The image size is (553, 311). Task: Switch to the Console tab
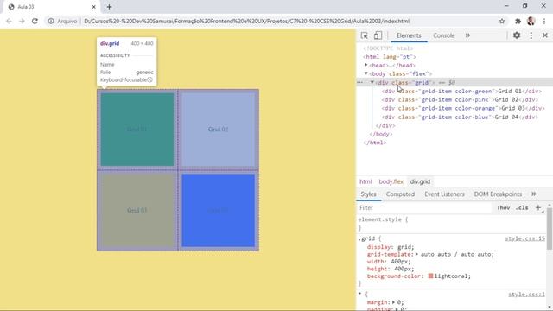tap(443, 35)
